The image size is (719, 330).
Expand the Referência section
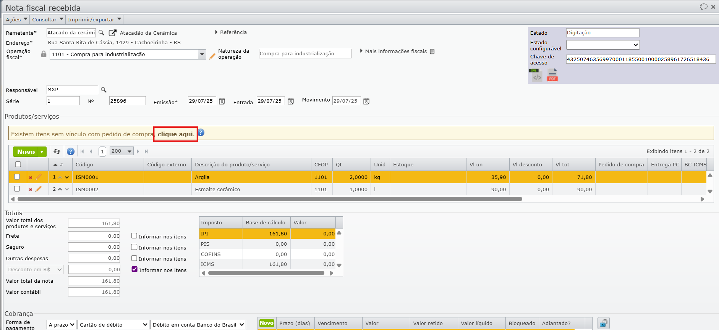point(231,32)
